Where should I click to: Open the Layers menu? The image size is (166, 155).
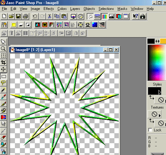[x=75, y=9]
